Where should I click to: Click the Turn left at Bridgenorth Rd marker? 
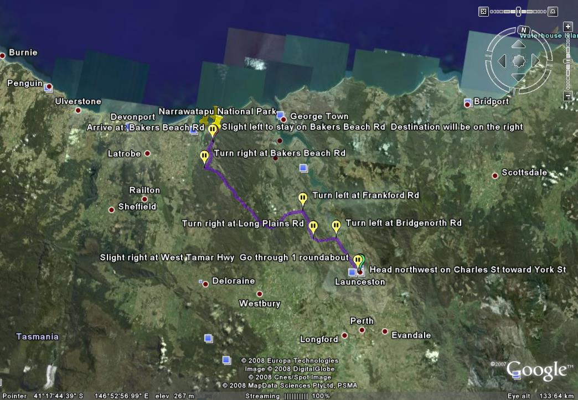[x=336, y=226]
